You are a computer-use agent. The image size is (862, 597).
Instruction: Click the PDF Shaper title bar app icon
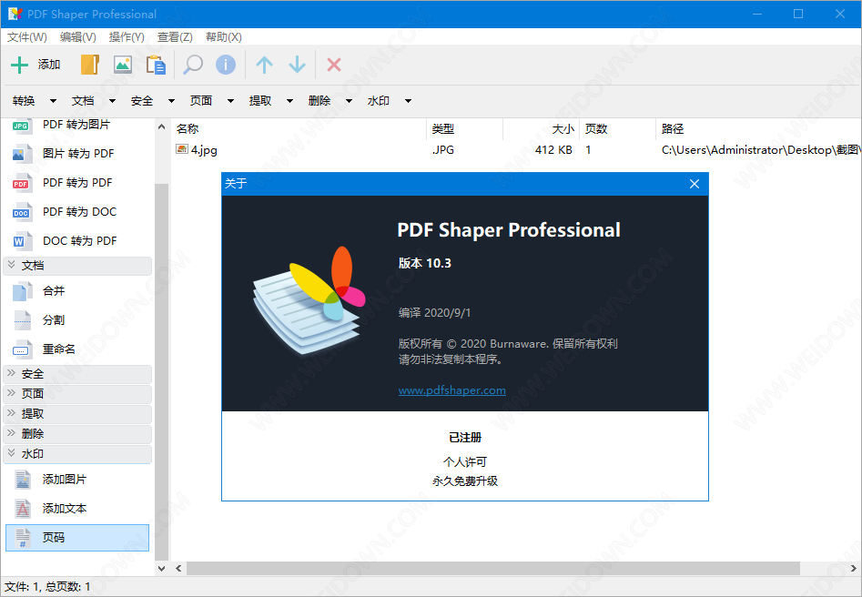click(15, 14)
